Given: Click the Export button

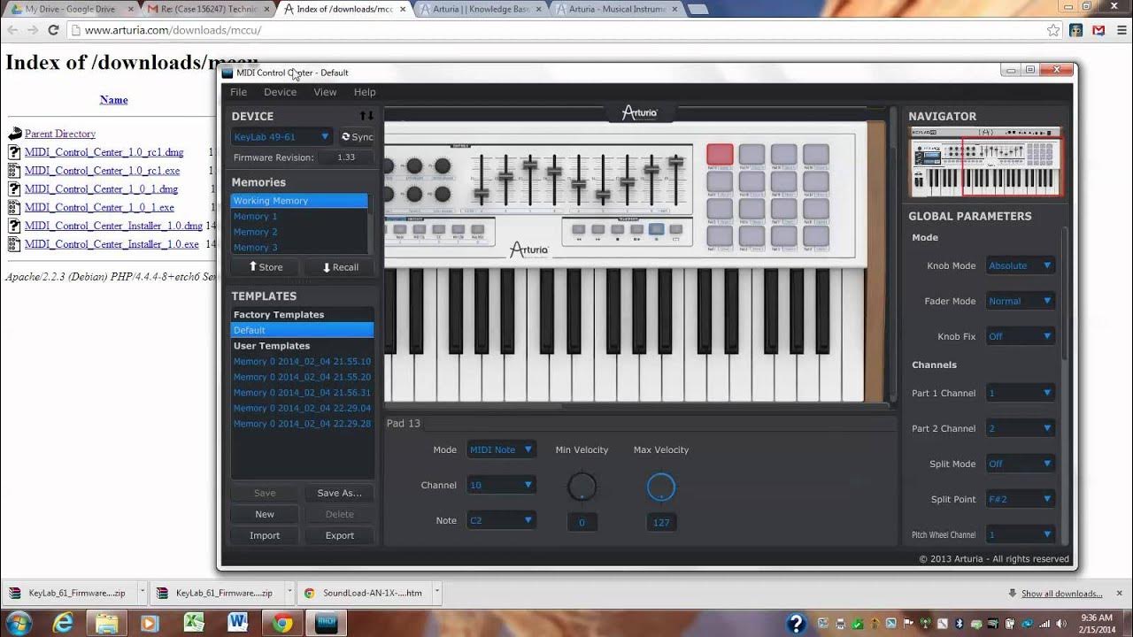Looking at the screenshot, I should coord(339,535).
